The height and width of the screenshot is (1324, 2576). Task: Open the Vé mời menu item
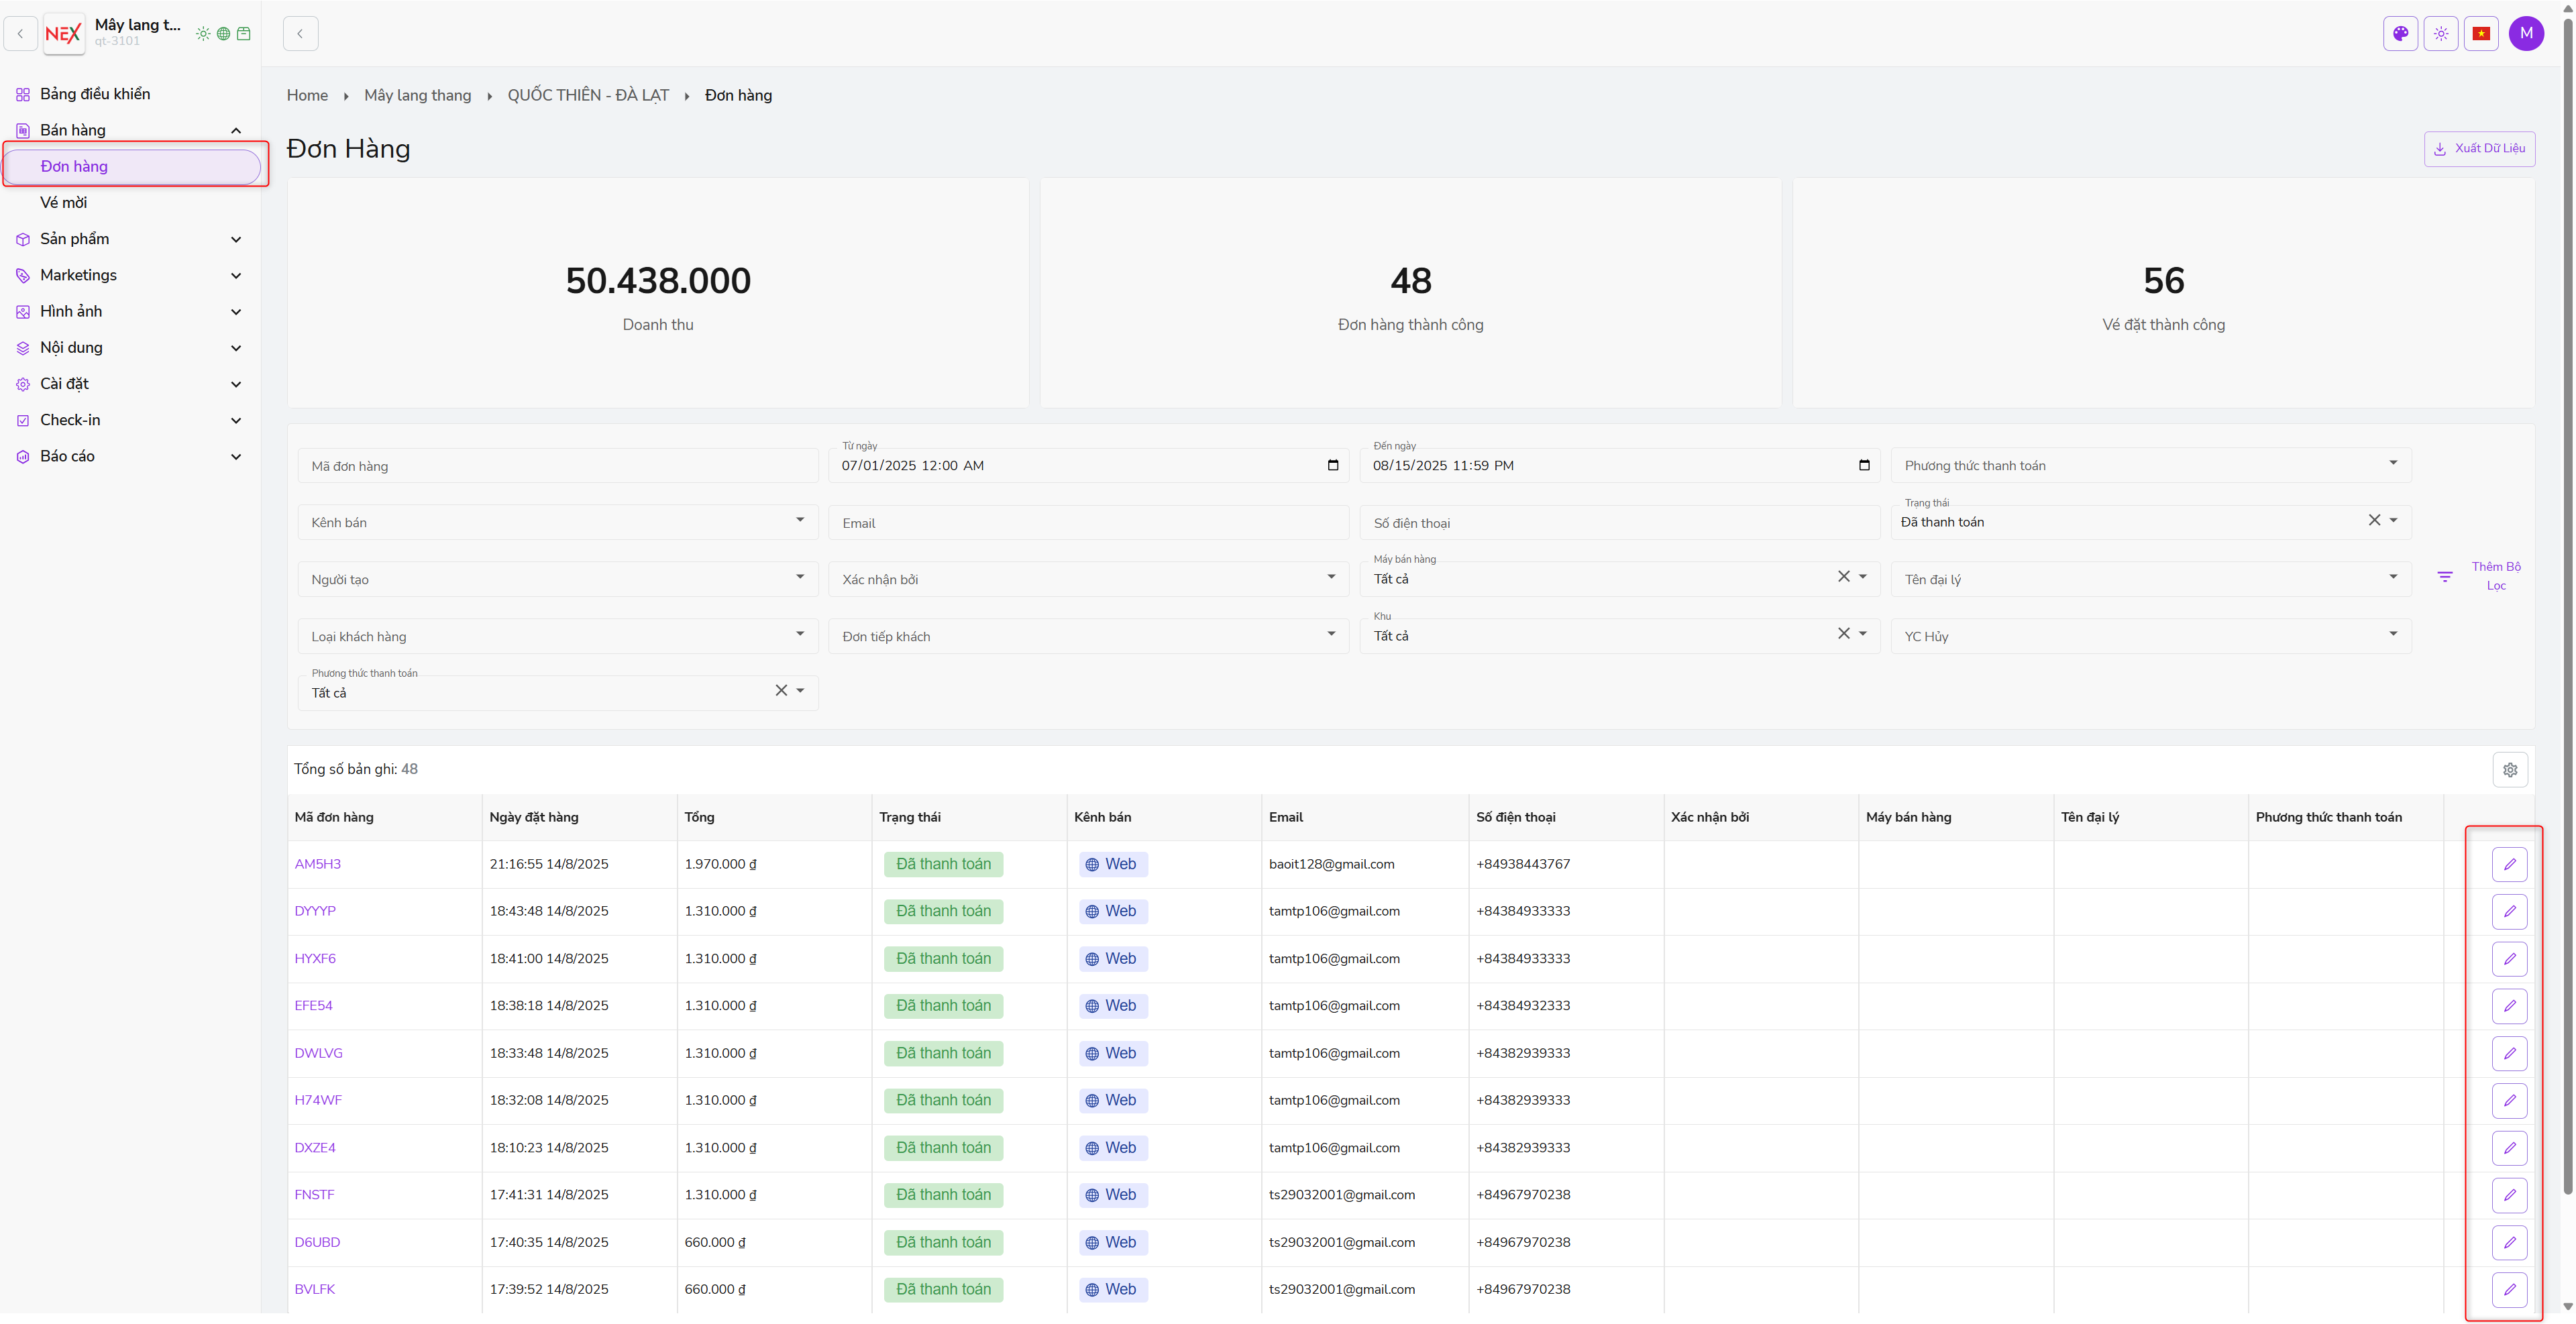click(64, 202)
